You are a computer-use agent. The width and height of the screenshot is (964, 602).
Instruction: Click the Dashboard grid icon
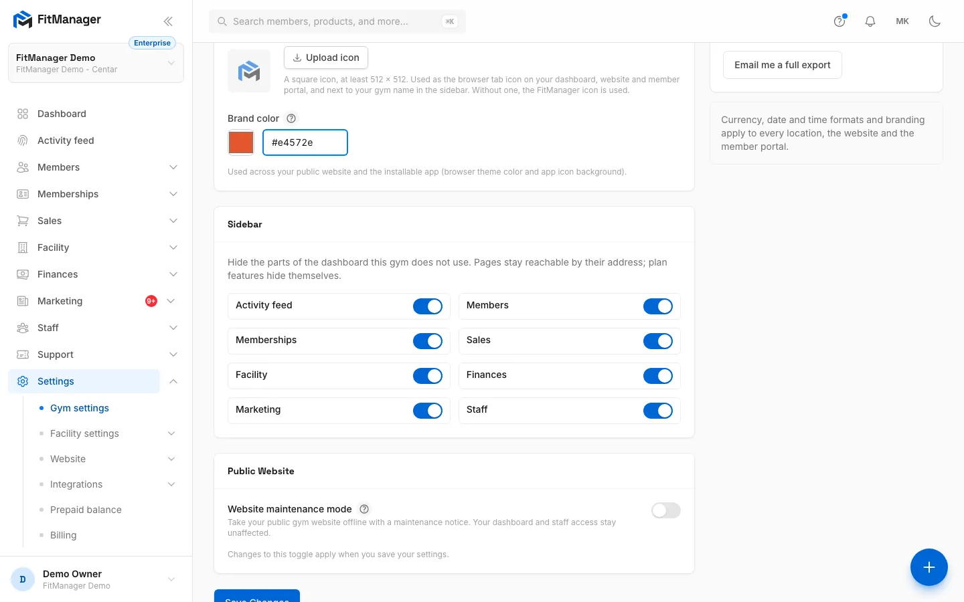(23, 114)
